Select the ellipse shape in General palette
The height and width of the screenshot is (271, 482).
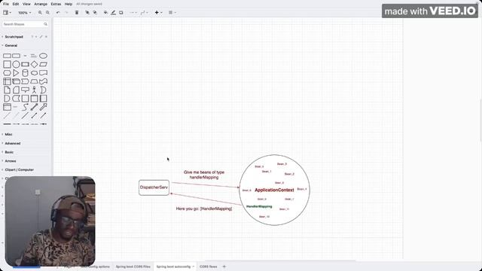tap(43, 56)
